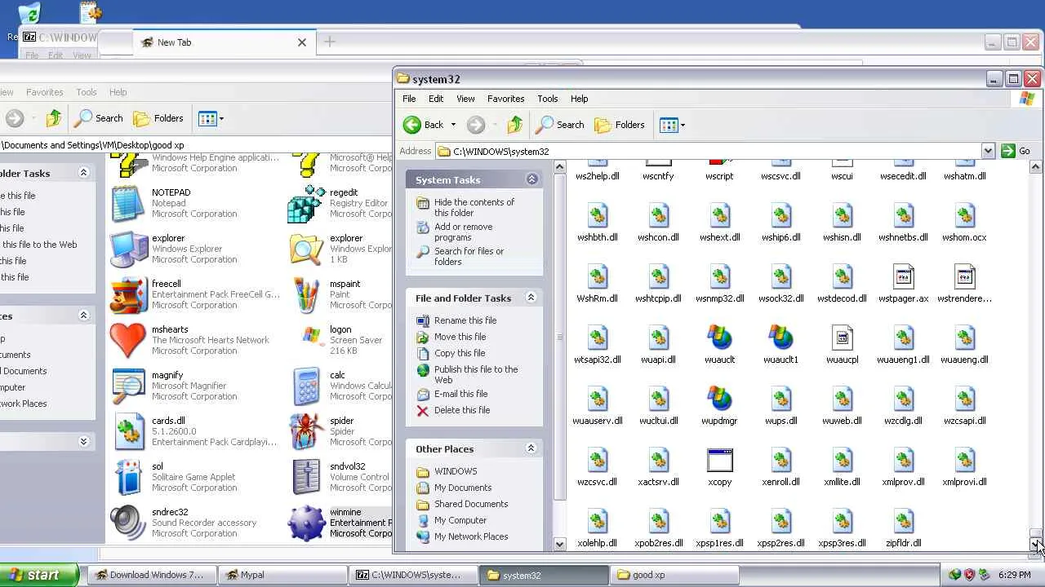Select the sndrec32 icon in good xp window

pos(128,523)
